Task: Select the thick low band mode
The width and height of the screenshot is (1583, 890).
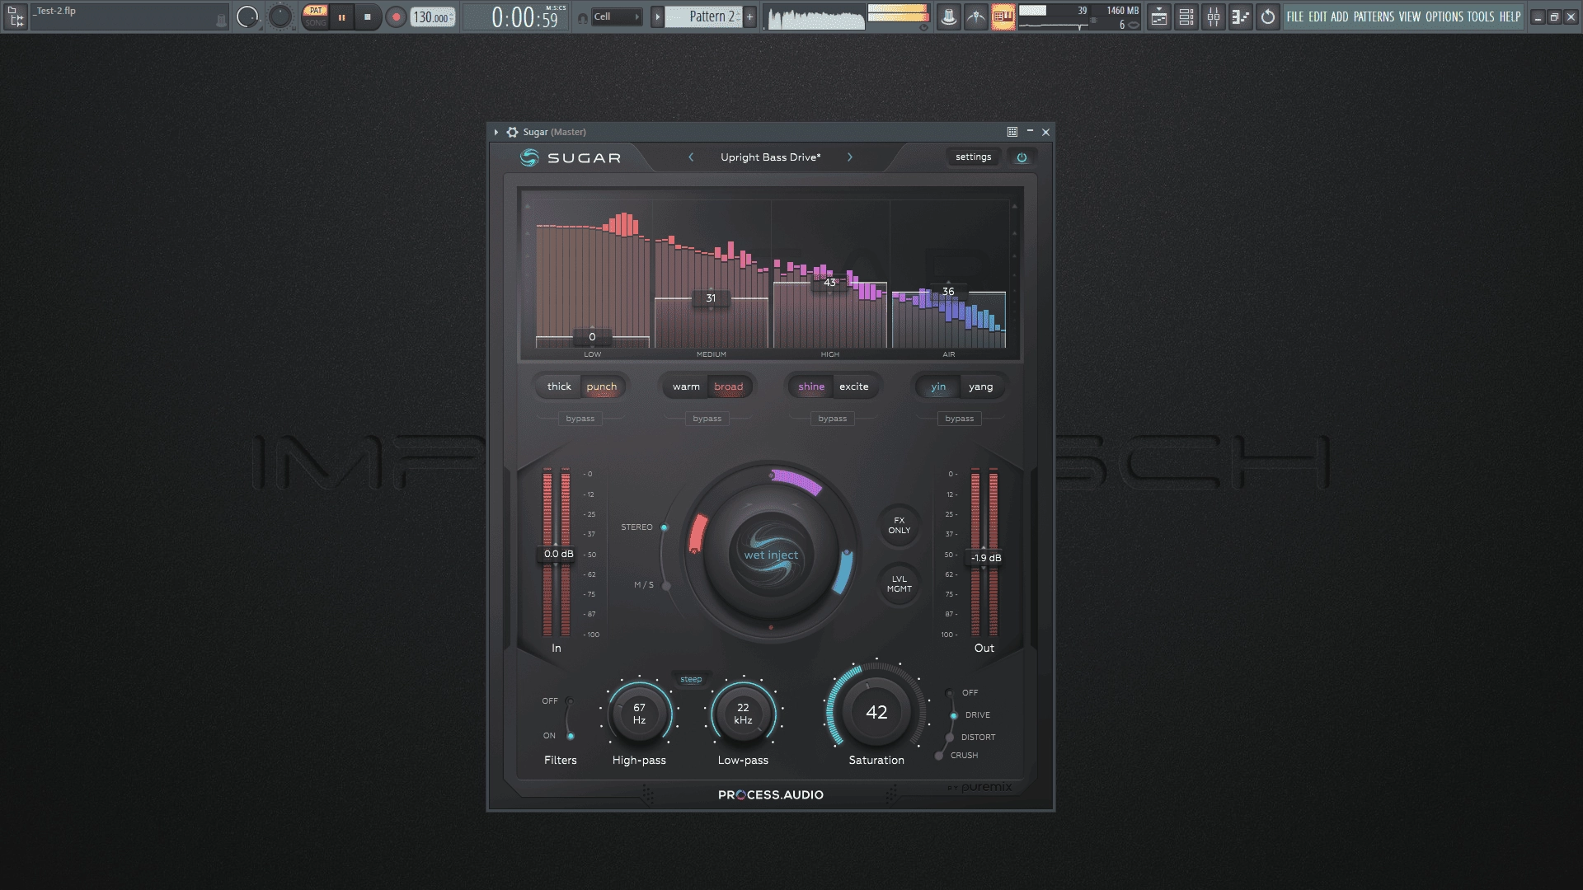Action: coord(559,386)
